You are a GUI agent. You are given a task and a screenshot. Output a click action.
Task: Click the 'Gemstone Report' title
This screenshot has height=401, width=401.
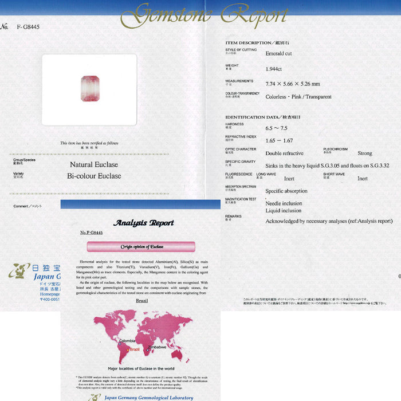203,15
